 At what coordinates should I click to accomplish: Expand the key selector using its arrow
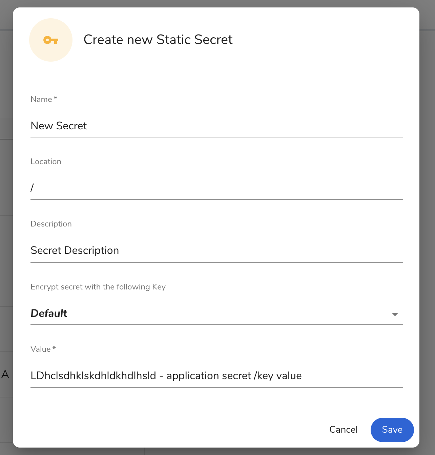tap(395, 314)
